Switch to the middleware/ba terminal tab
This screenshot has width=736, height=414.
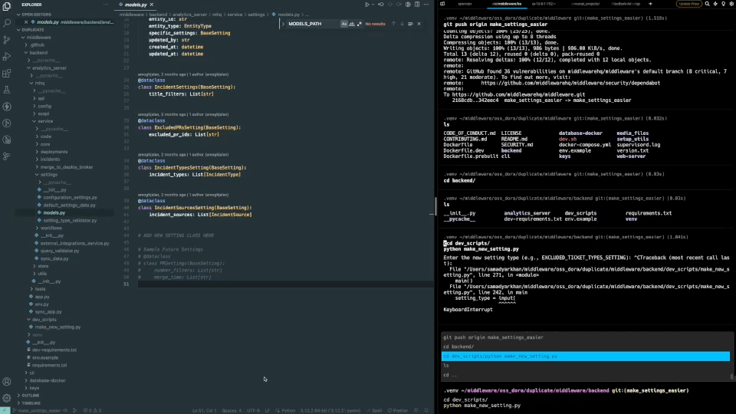pos(507,4)
